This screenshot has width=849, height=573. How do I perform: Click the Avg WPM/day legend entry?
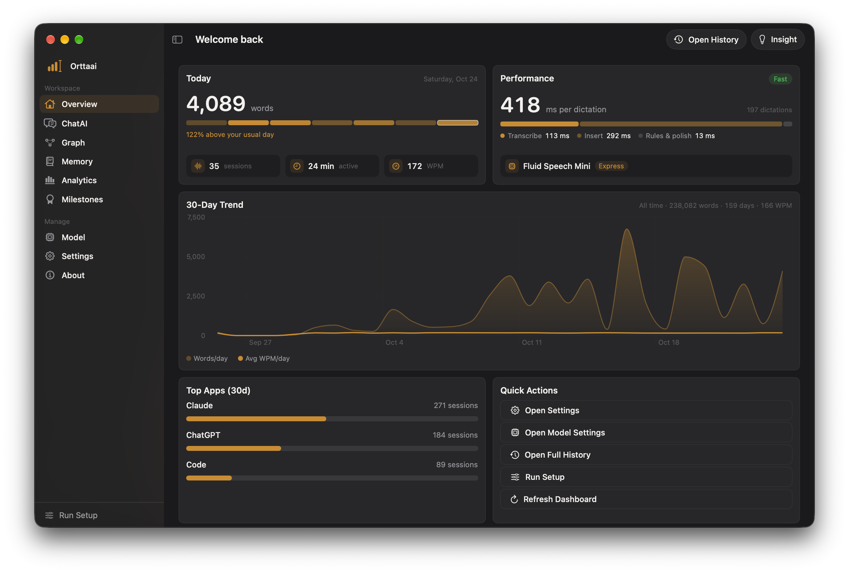click(264, 358)
